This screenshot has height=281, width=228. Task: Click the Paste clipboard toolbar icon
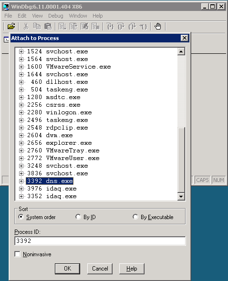pyautogui.click(x=48, y=26)
